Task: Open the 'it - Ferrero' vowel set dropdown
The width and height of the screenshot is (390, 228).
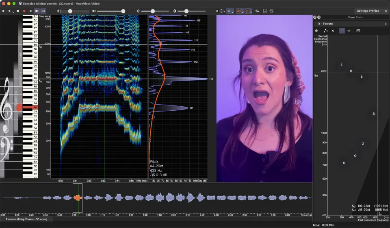Action: click(x=351, y=24)
